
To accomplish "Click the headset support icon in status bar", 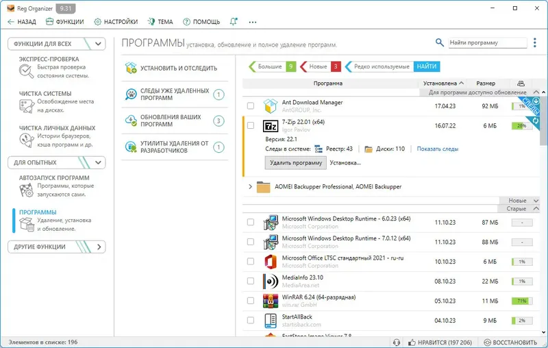I will pyautogui.click(x=397, y=343).
